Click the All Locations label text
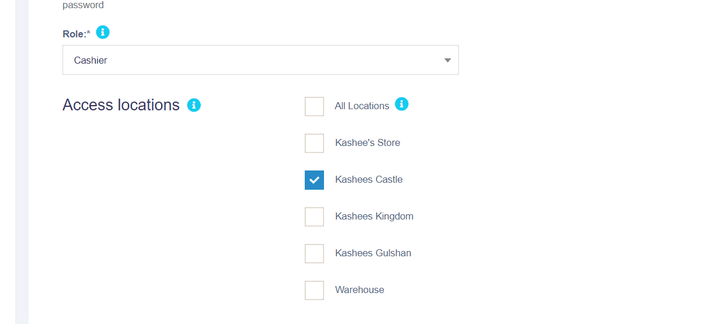The width and height of the screenshot is (728, 324). [362, 106]
